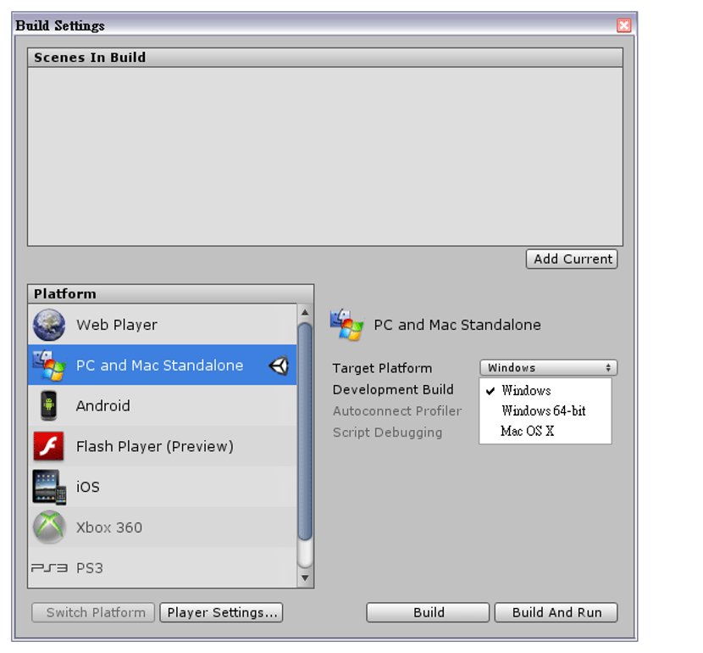This screenshot has width=703, height=653.
Task: Click the Autoconnect Profiler label
Action: point(396,411)
